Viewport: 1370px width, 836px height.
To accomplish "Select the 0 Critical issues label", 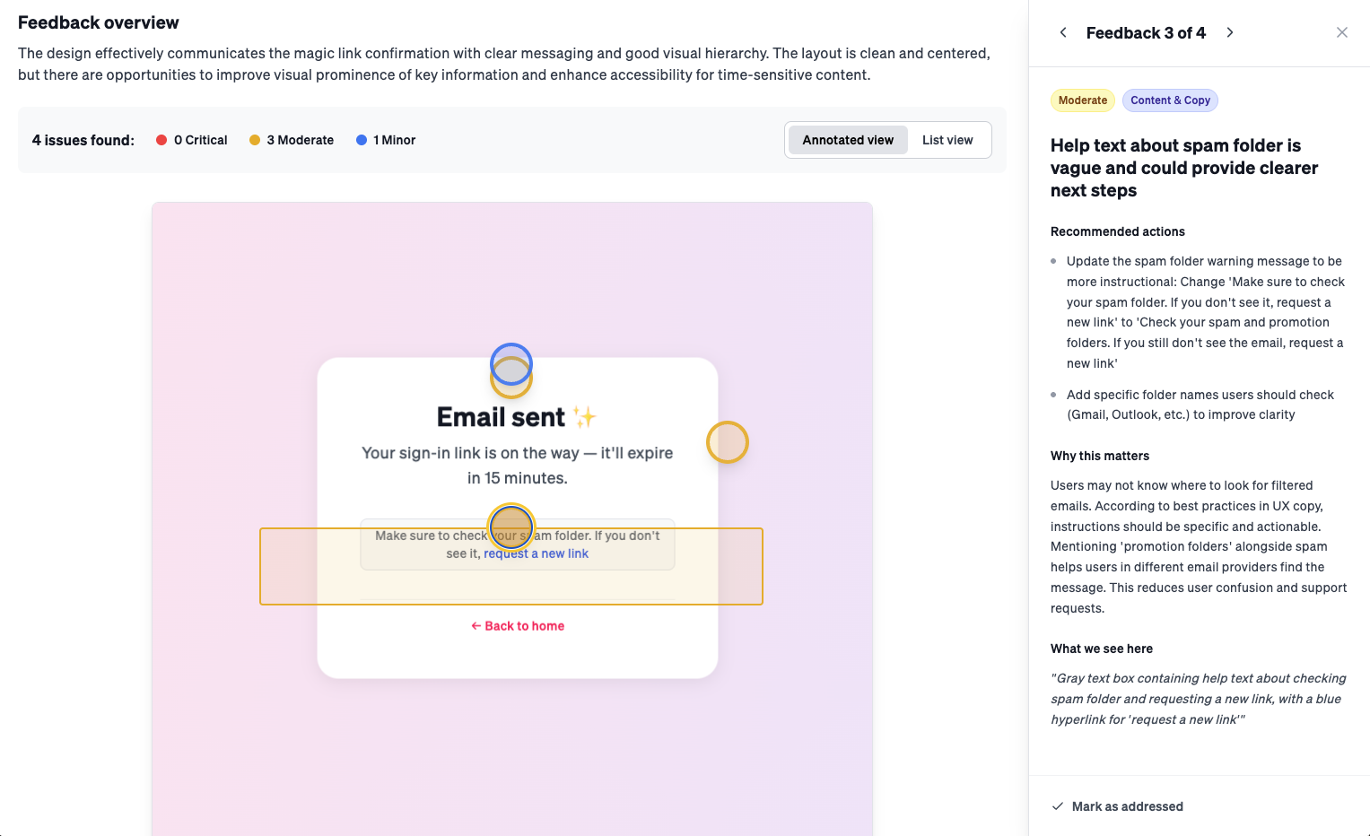I will point(200,140).
